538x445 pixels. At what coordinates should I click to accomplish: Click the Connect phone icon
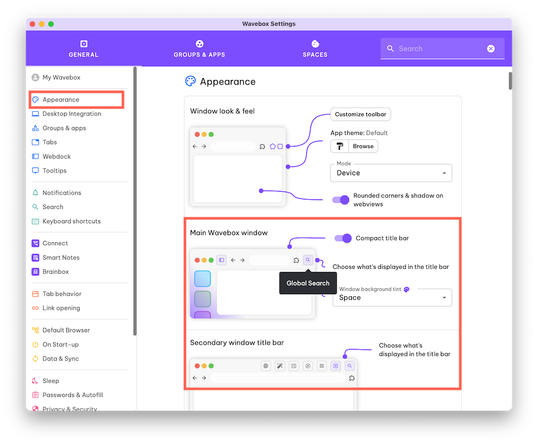click(x=35, y=243)
